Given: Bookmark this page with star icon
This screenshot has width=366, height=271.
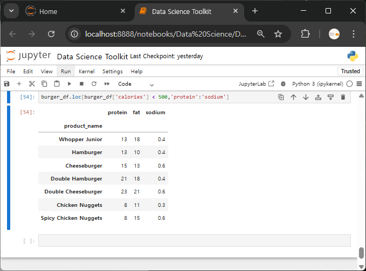Looking at the screenshot, I should [x=278, y=34].
